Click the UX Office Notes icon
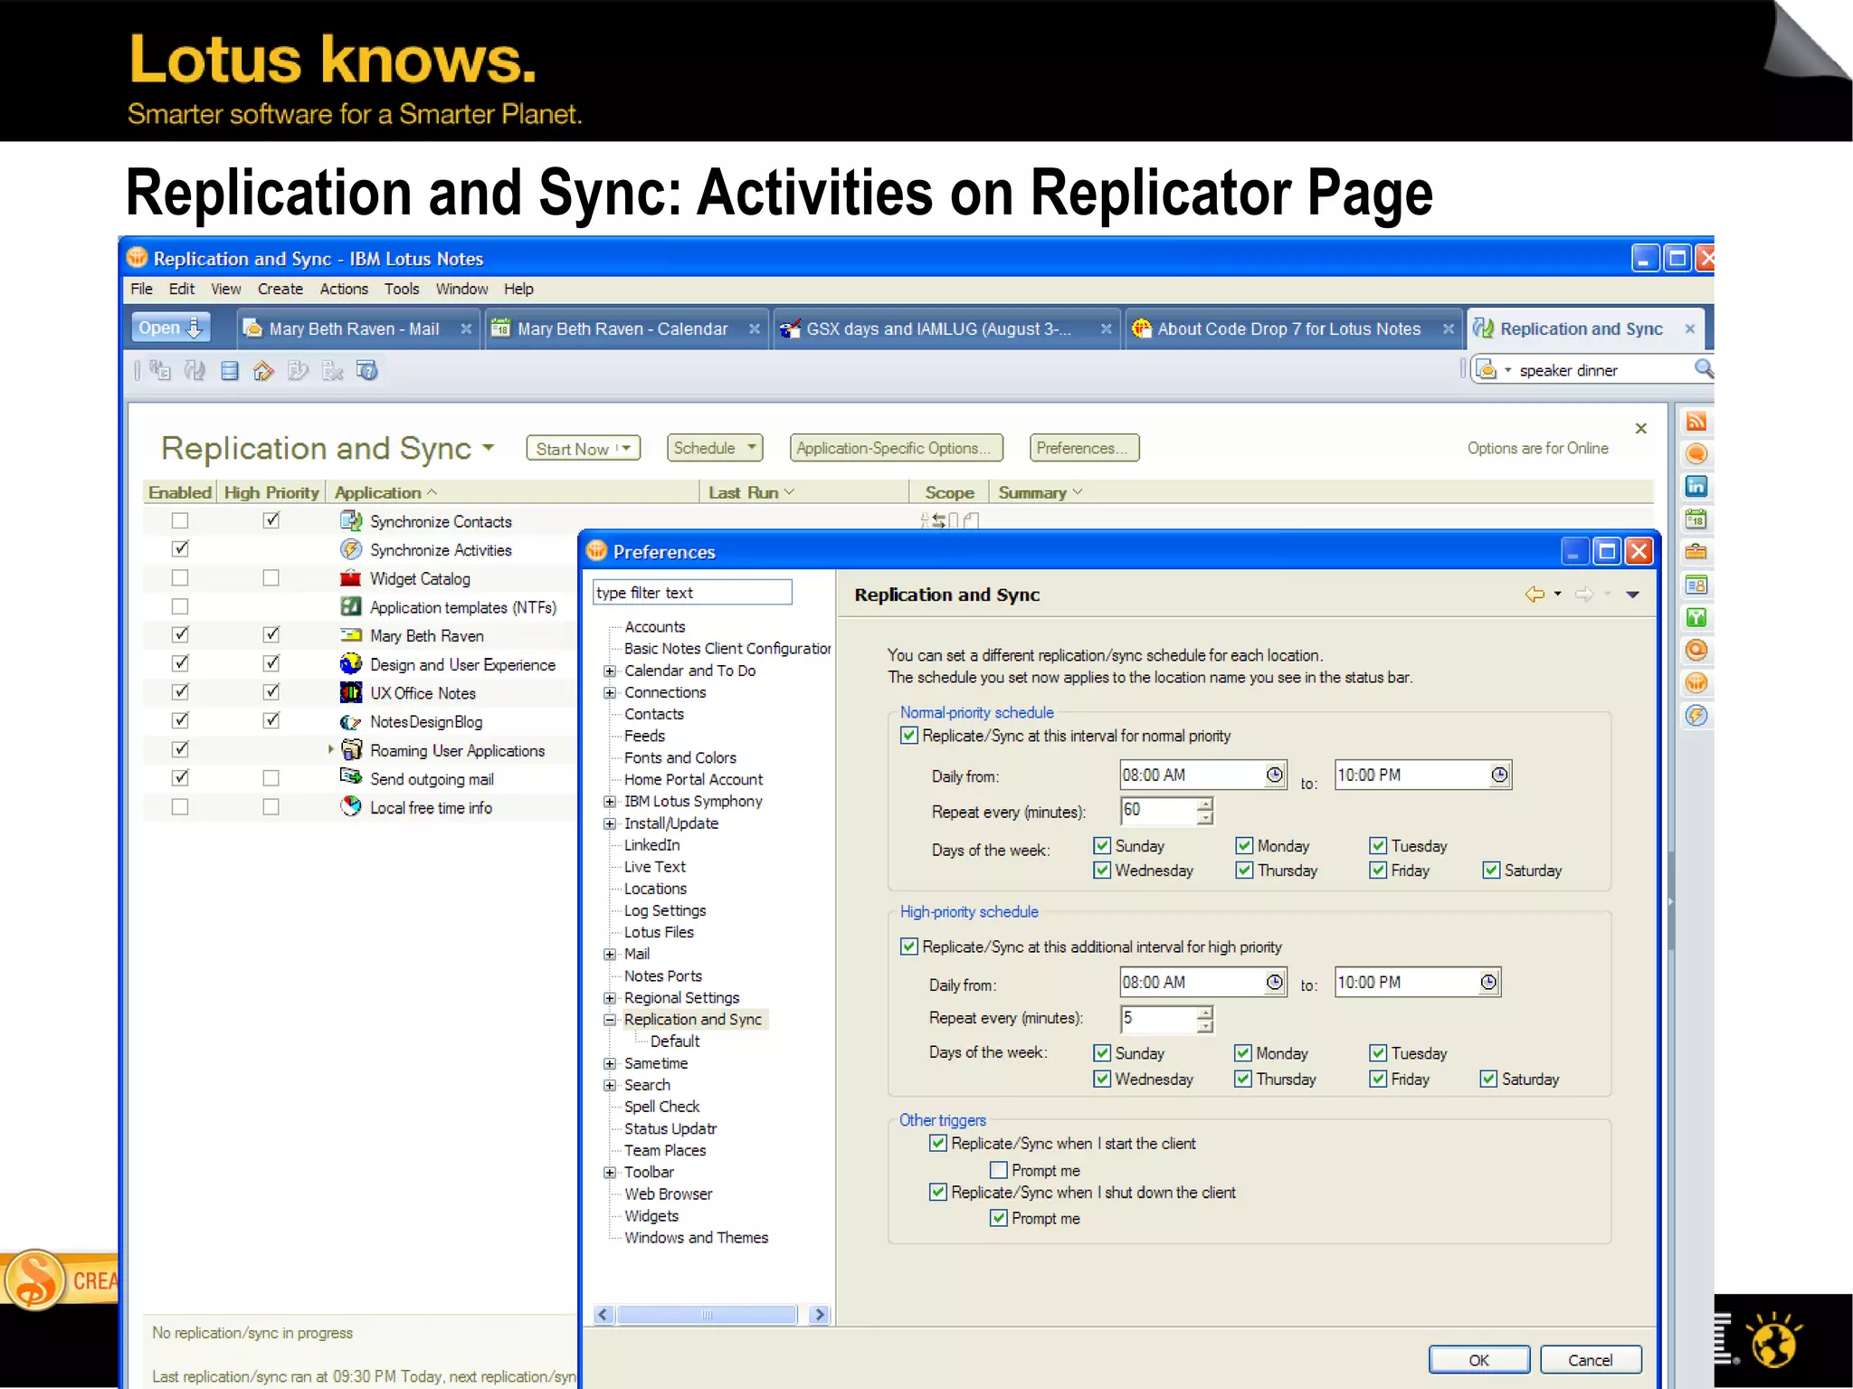The image size is (1853, 1389). pyautogui.click(x=351, y=692)
